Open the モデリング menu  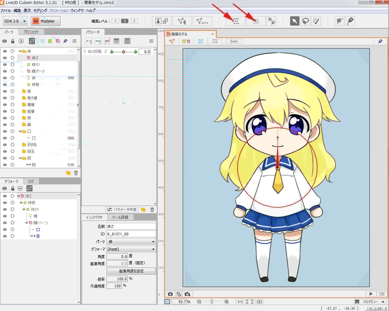40,10
